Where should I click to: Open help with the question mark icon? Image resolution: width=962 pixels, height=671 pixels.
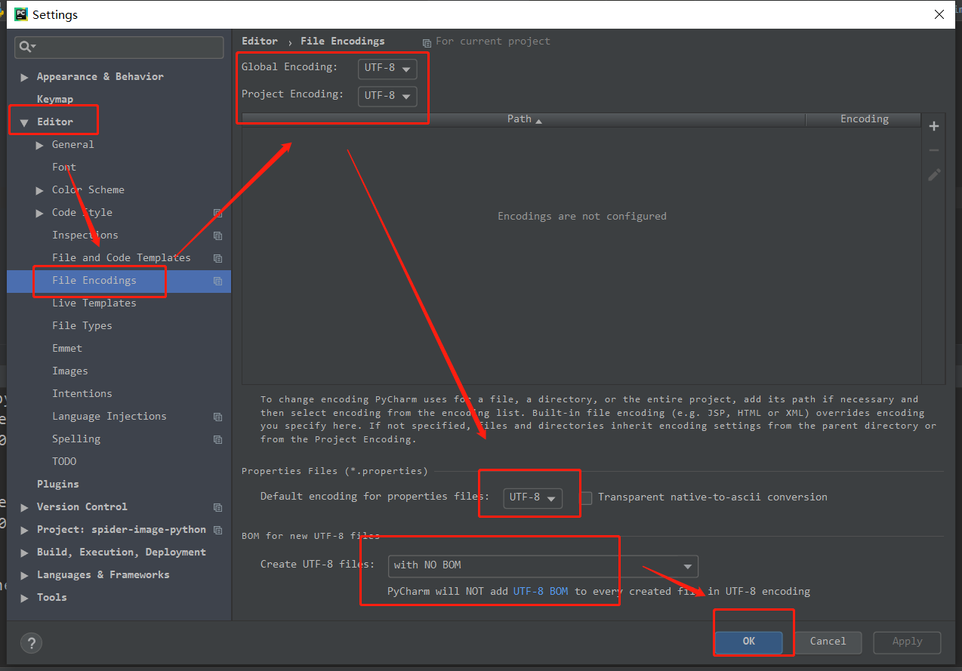pos(31,643)
